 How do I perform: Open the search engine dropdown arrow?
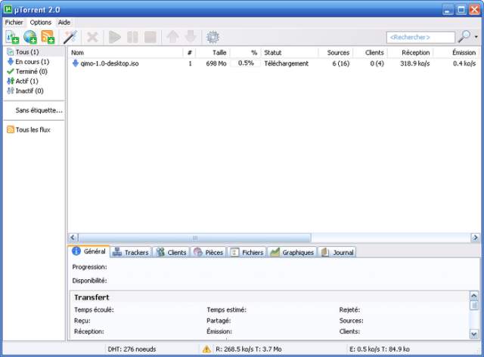(477, 37)
